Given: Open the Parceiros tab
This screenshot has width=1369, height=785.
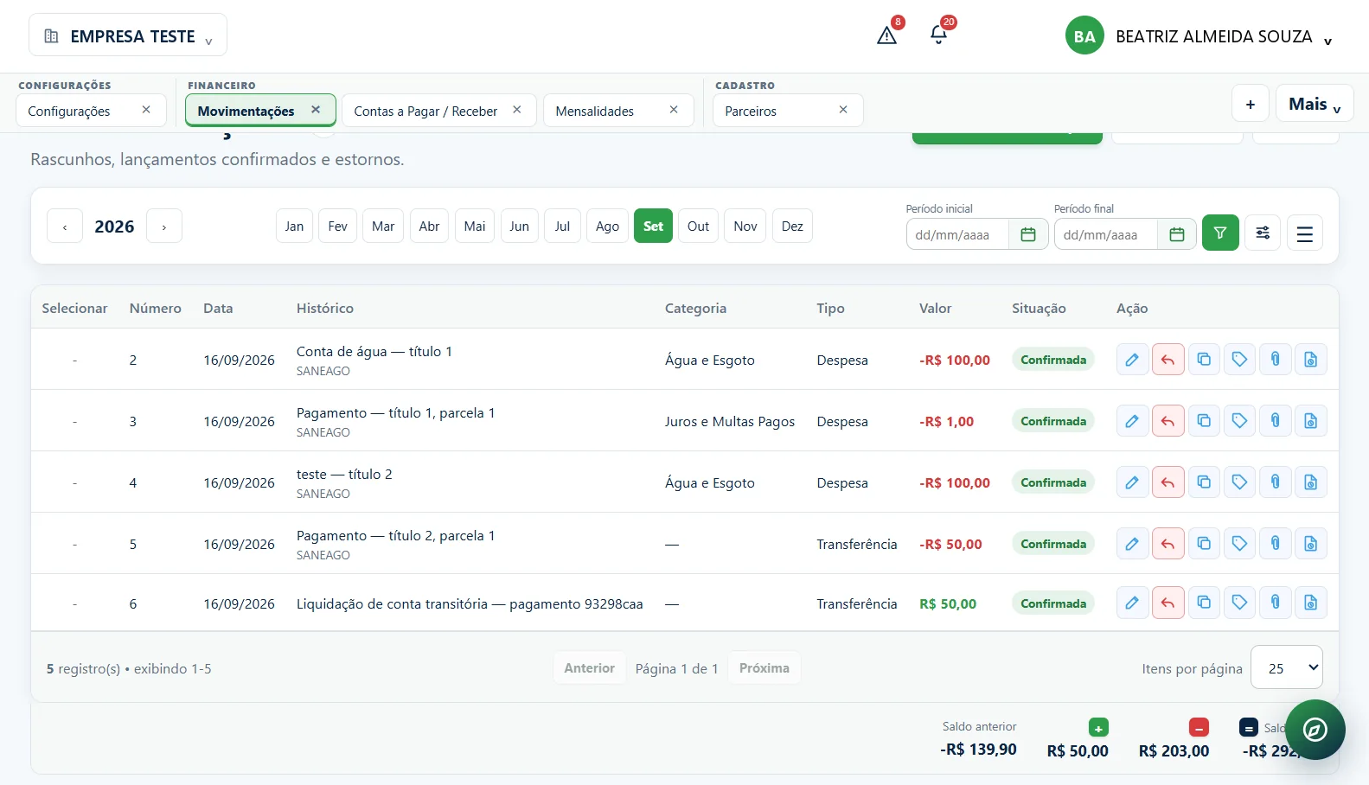Looking at the screenshot, I should (751, 112).
